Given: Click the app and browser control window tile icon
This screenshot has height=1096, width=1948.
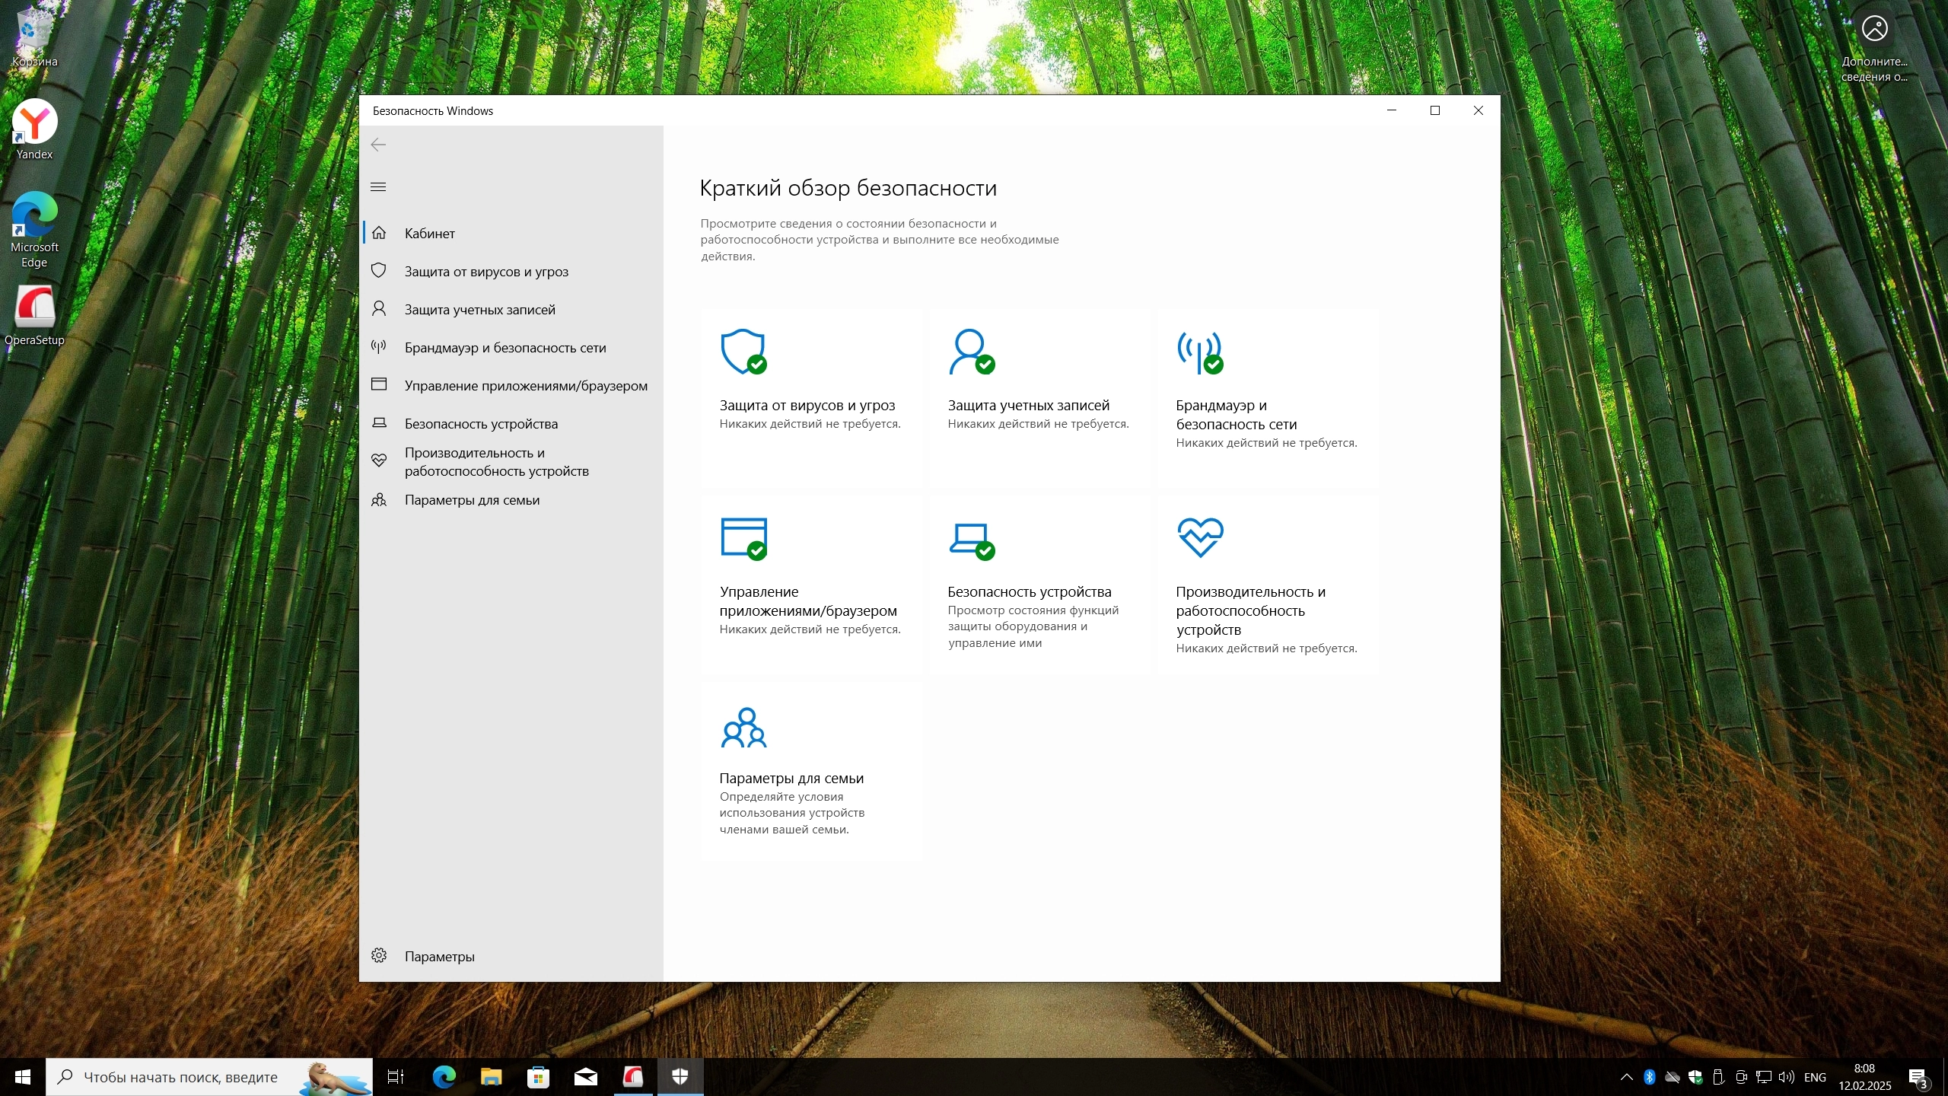Looking at the screenshot, I should [743, 538].
